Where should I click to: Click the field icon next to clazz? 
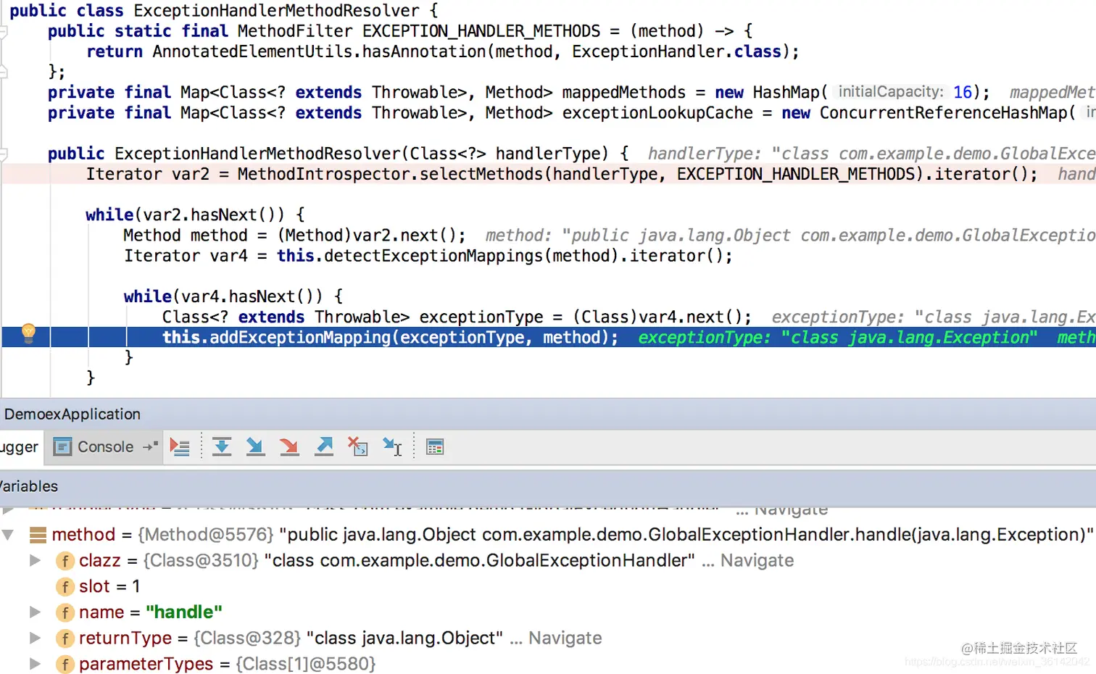coord(65,561)
